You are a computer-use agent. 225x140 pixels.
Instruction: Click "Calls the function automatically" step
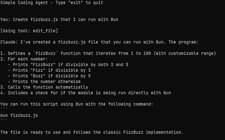point(48,87)
